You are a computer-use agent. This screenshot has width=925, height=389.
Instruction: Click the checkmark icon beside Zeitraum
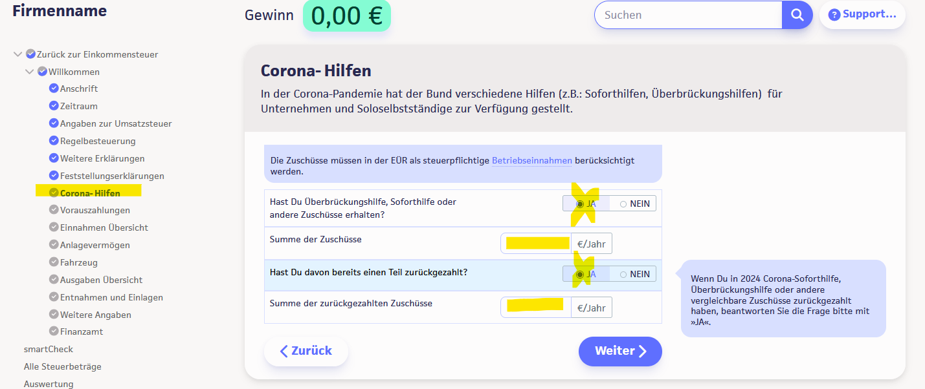pos(54,106)
